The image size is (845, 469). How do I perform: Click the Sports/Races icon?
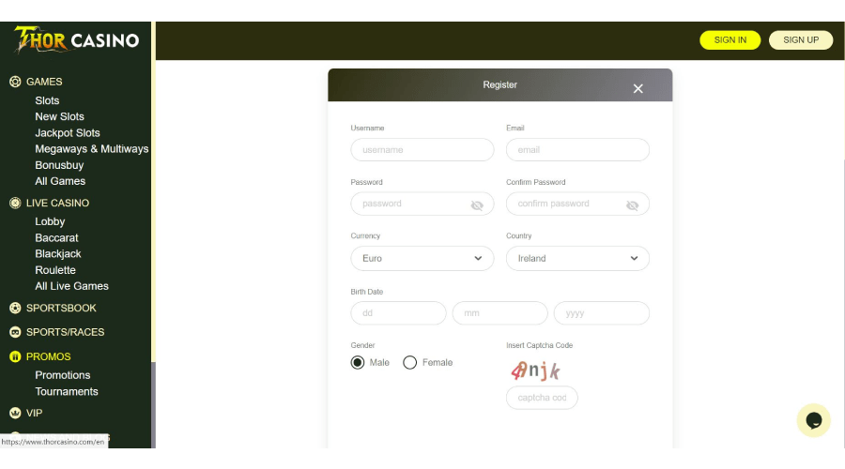click(15, 332)
